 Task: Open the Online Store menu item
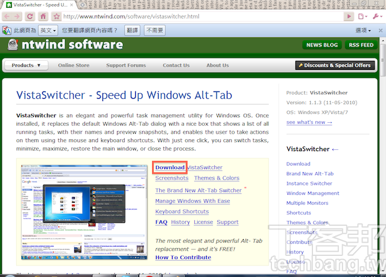pyautogui.click(x=74, y=65)
